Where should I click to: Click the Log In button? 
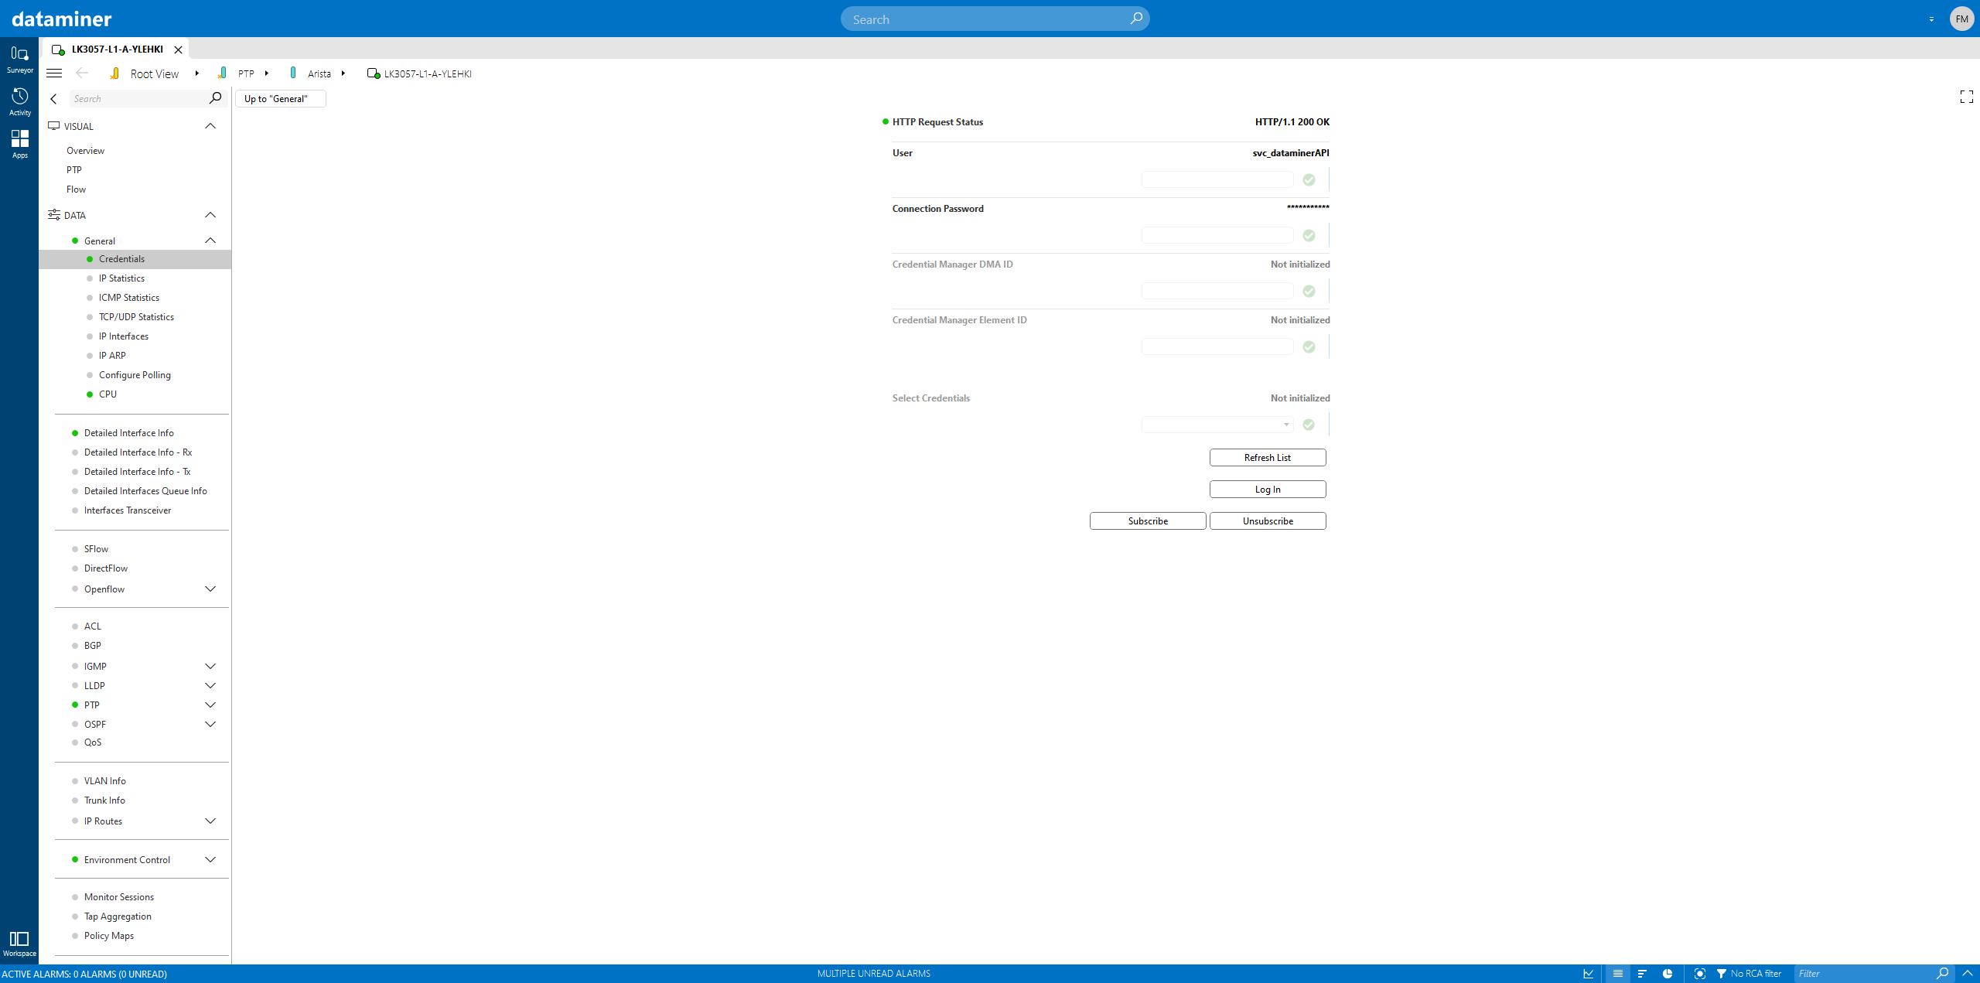pos(1268,490)
